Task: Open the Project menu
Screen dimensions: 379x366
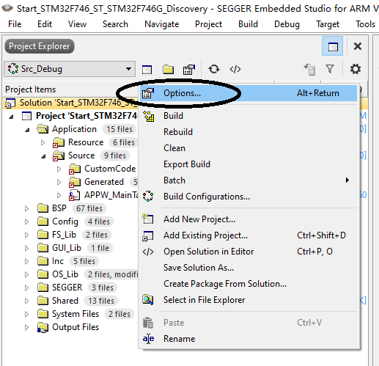Action: [x=208, y=24]
